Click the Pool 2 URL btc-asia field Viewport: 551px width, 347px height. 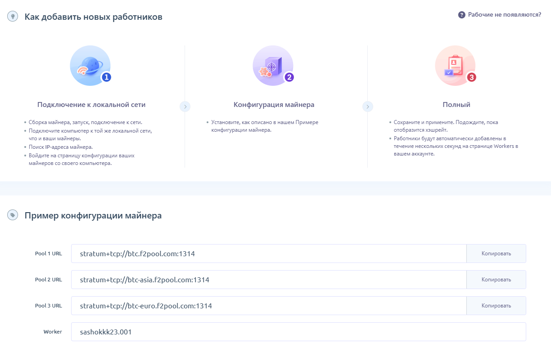[x=268, y=280]
